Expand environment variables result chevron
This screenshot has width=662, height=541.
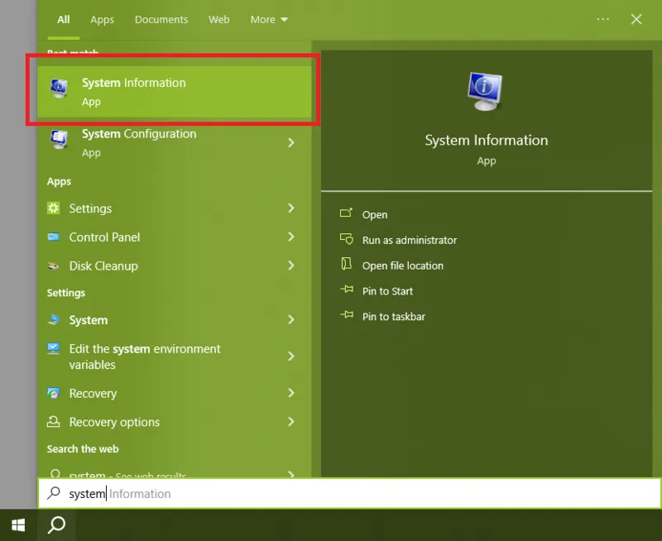pos(291,357)
